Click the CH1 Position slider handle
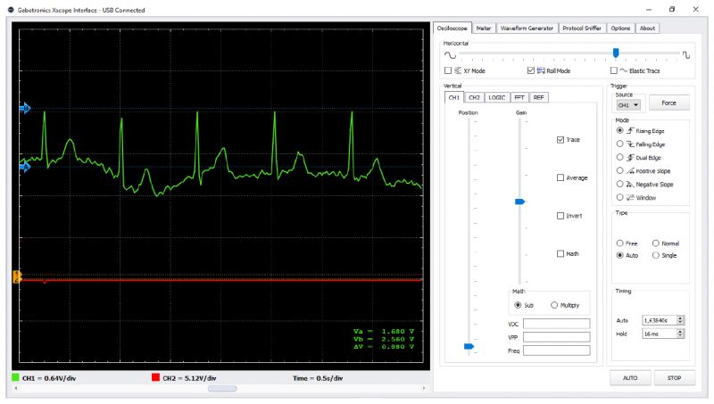Viewport: 714px width, 404px height. pyautogui.click(x=469, y=347)
